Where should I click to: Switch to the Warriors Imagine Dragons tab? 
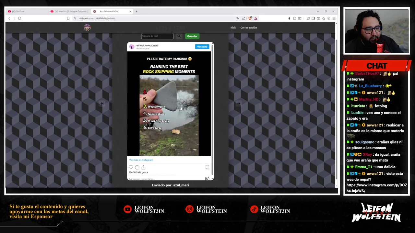click(69, 11)
